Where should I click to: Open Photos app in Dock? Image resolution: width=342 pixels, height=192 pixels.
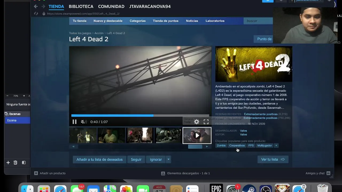point(126,189)
